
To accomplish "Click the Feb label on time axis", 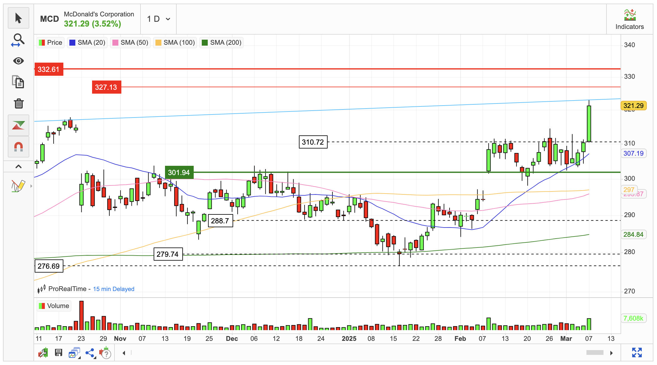I will 460,339.
